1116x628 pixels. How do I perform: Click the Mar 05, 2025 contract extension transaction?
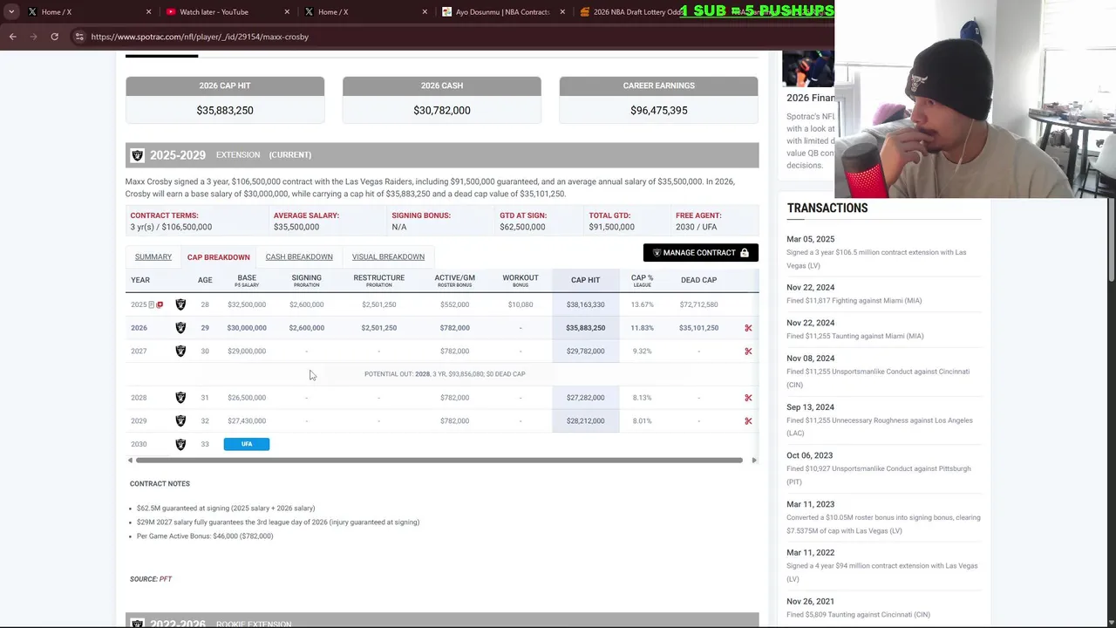pyautogui.click(x=883, y=252)
